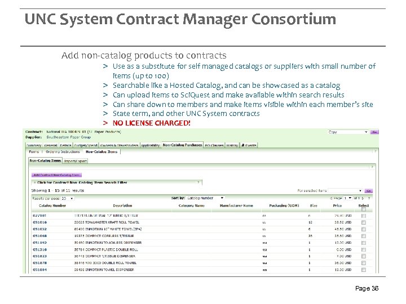Image resolution: width=406 pixels, height=304 pixels.
Task: Check the box for item 022101
Action: [x=364, y=216]
